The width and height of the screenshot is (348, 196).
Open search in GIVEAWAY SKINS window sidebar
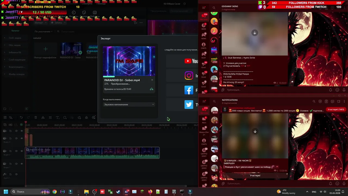(x=214, y=8)
